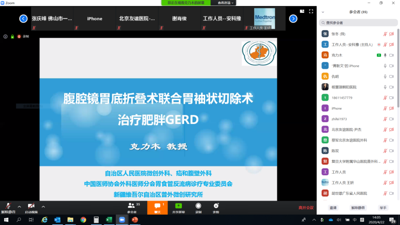400x225 pixels.
Task: Open the 查看选项 view options dropdown
Action: (226, 3)
